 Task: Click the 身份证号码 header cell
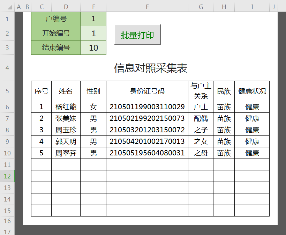click(x=147, y=91)
